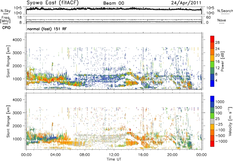
Task: Click velocity panel 'Slant Range [km]' axis label
Action: pos(8,121)
